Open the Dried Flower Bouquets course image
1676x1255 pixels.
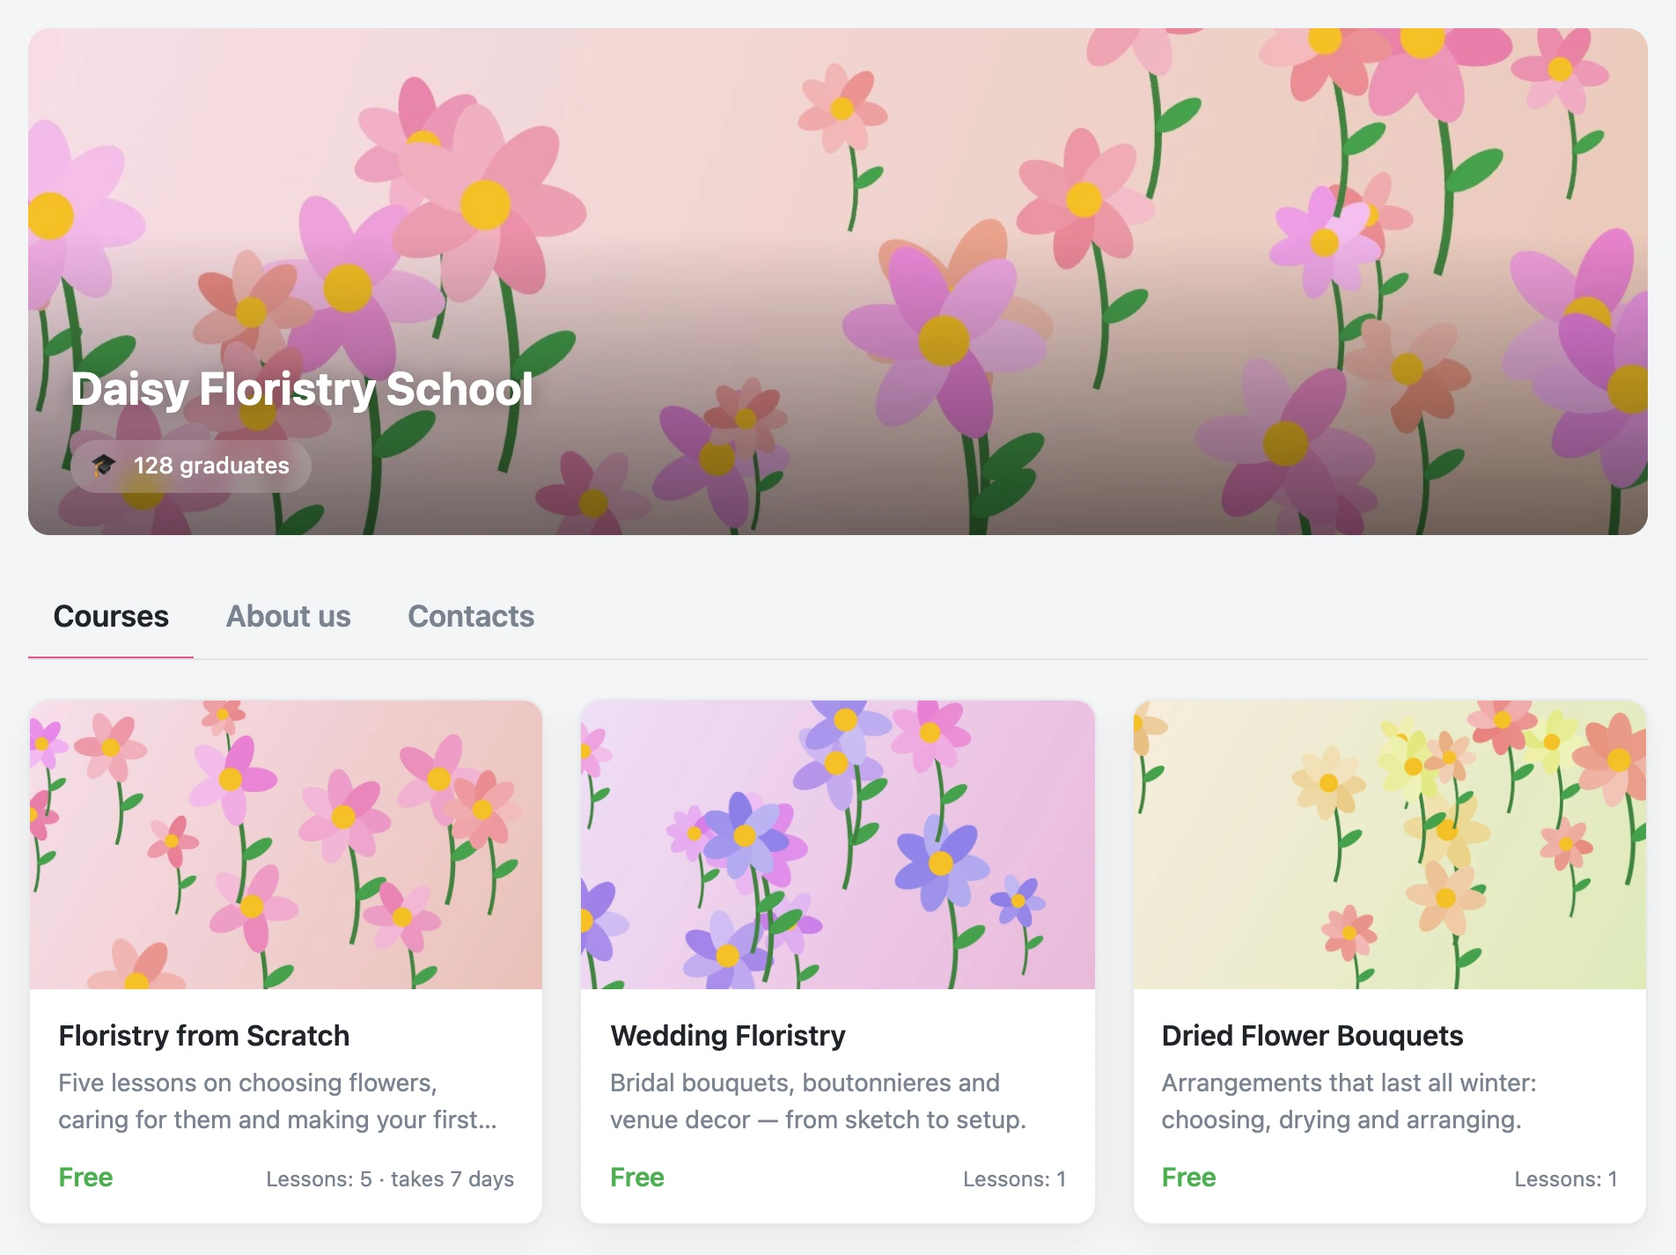1390,845
